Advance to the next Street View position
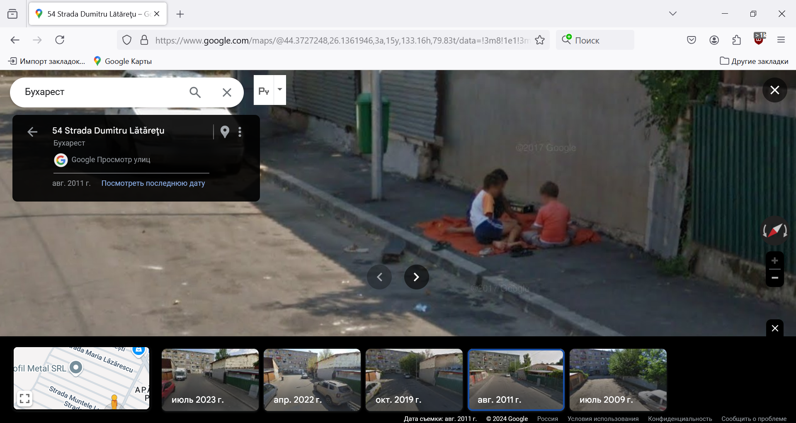Viewport: 796px width, 423px height. click(x=416, y=277)
